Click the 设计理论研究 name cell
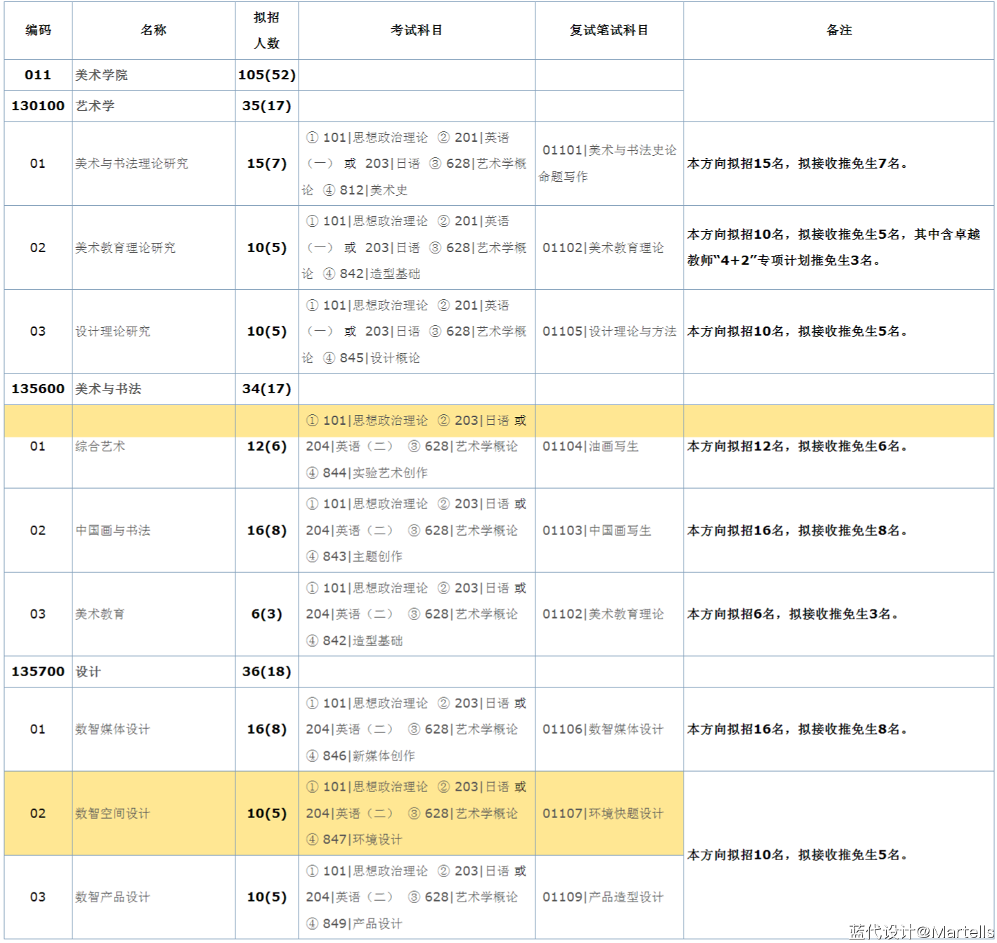Screen dimensions: 997x943 point(113,331)
